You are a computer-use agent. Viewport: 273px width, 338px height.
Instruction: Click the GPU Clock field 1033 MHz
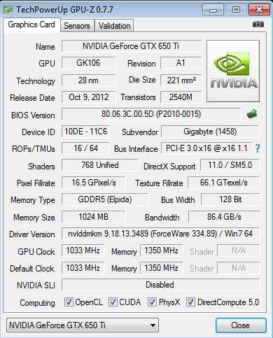[83, 251]
